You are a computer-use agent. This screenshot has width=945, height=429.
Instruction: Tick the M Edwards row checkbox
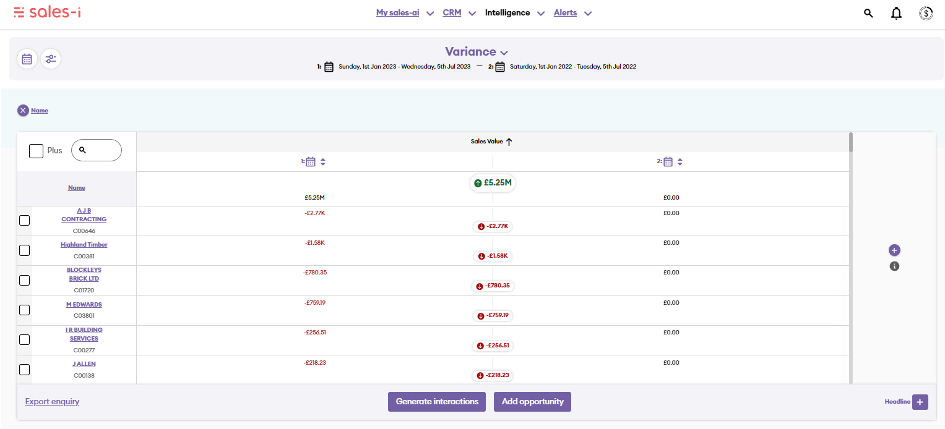pos(25,310)
